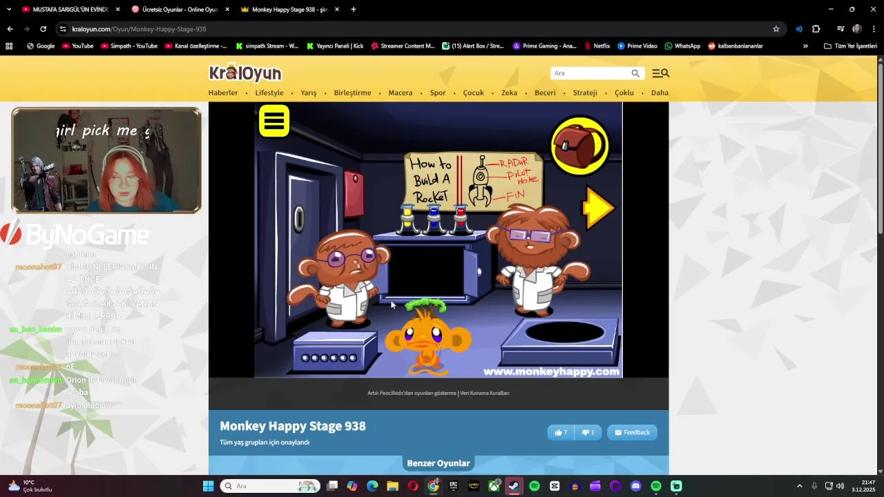Open Veri Koruma Kuralları link
This screenshot has width=884, height=497.
[484, 393]
